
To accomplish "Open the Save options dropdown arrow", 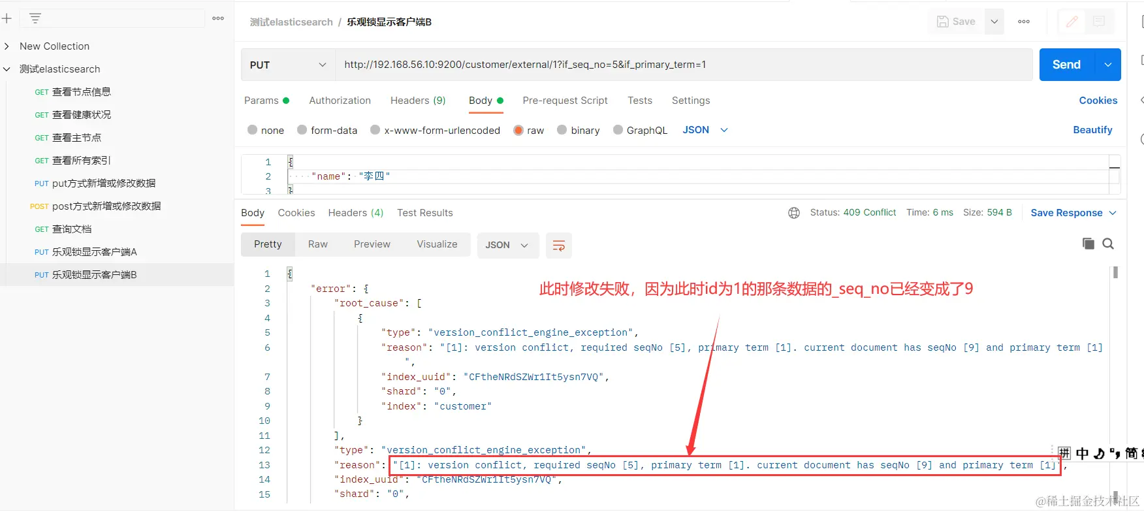I will point(994,22).
